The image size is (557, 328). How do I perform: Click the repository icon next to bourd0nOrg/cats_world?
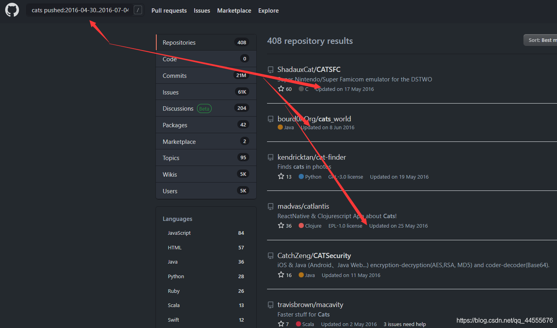pos(271,119)
